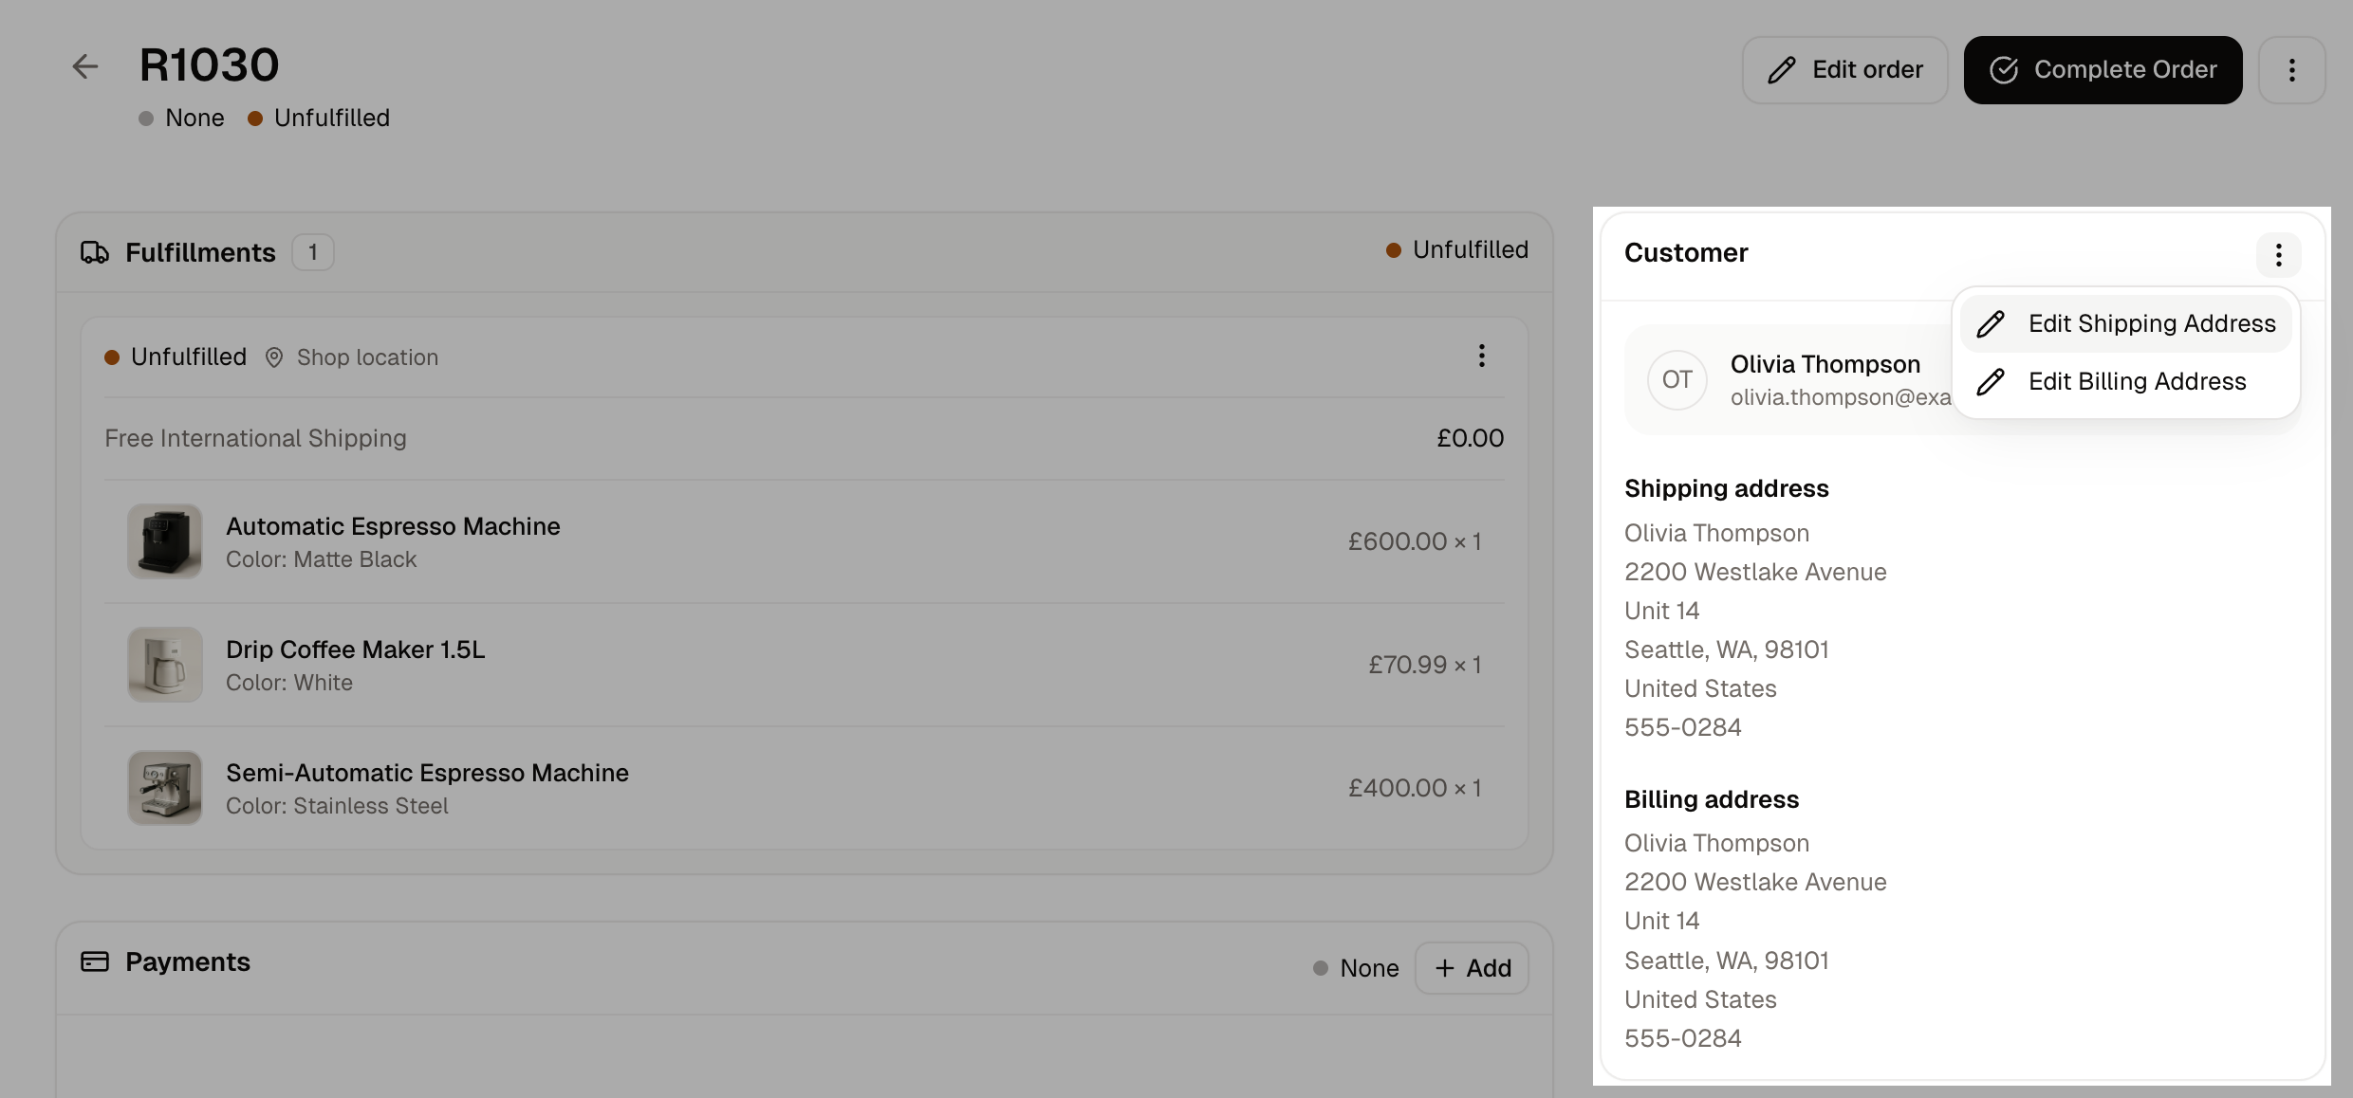Open the order's three-dot menu at top right
Viewport: 2353px width, 1098px height.
pyautogui.click(x=2291, y=70)
